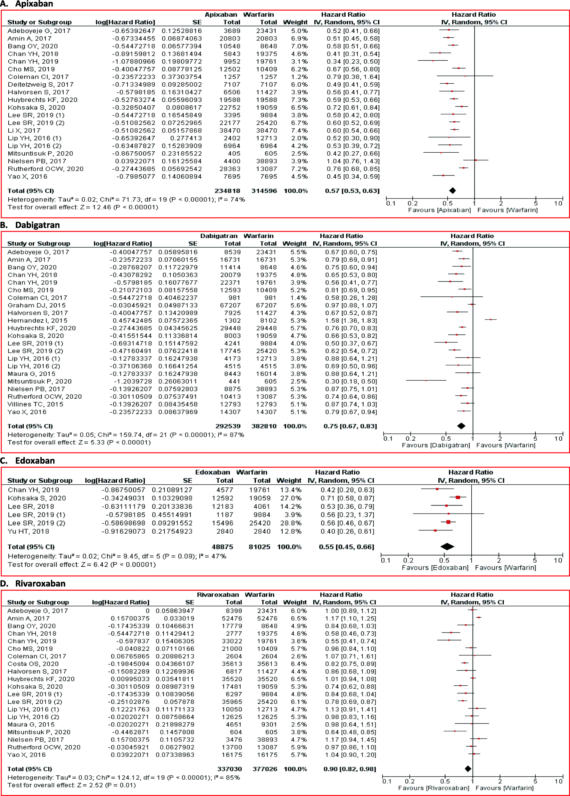The image size is (570, 796).
Task: Select 'Lee SR, 2018' study name
Action: coord(31,506)
